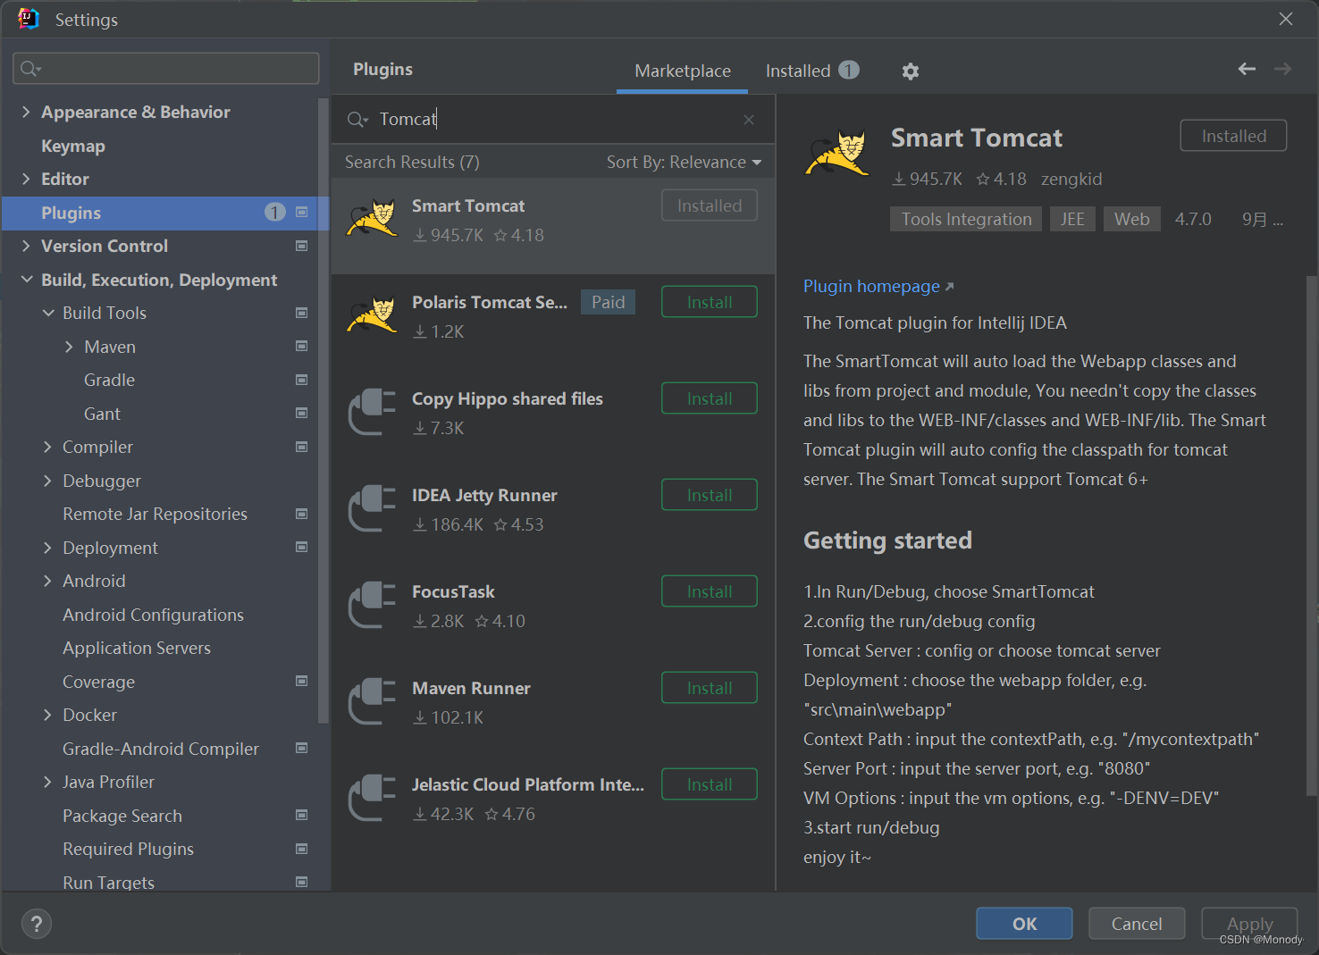The width and height of the screenshot is (1319, 955).
Task: Click the settings tree vertical scrollbar
Action: (x=323, y=411)
